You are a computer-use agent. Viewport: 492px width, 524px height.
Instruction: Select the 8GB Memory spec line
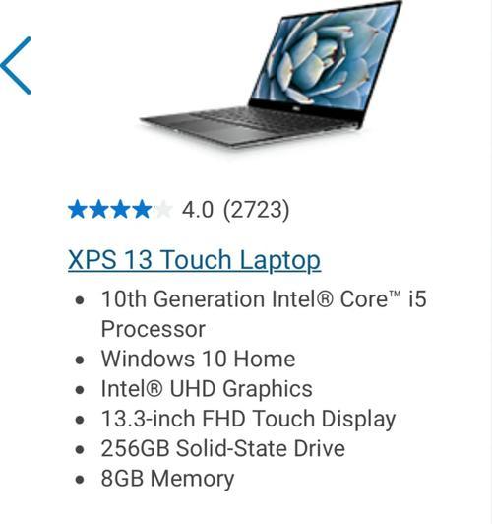167,479
